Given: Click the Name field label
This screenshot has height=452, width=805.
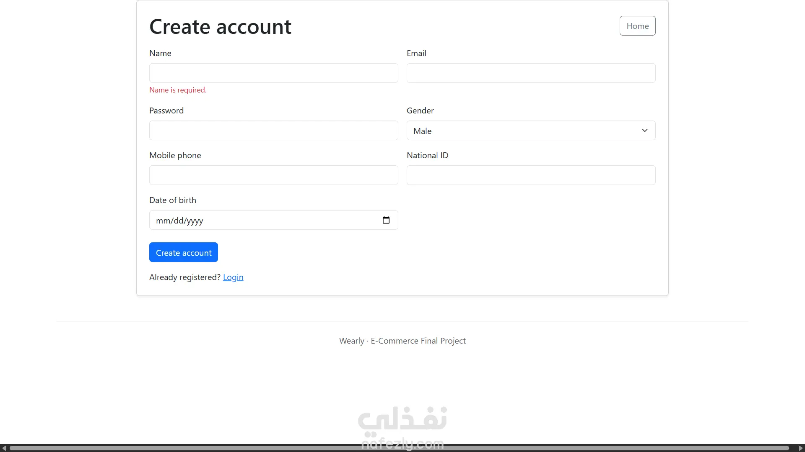Looking at the screenshot, I should (x=160, y=53).
